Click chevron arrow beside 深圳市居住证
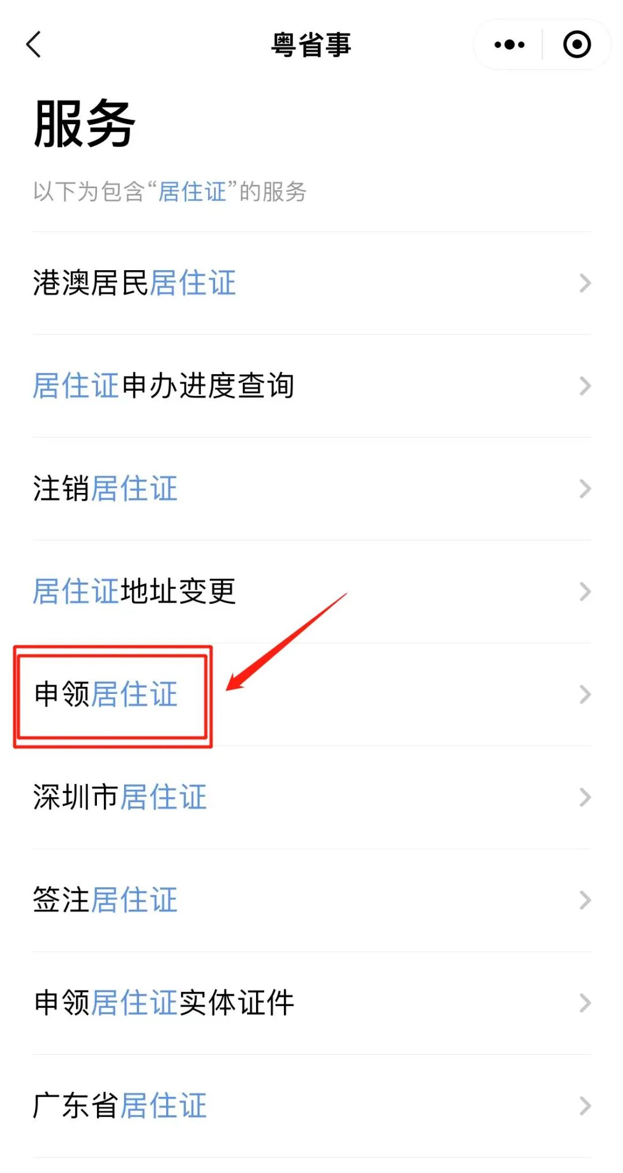Viewport: 623px width, 1173px height. point(585,797)
